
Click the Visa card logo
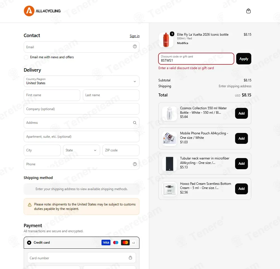click(106, 243)
